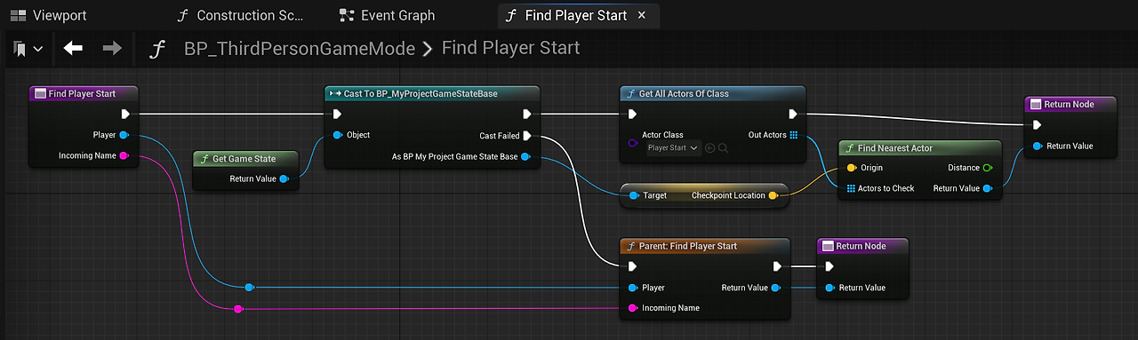1138x340 pixels.
Task: Select the Get Game State node title
Action: click(244, 159)
